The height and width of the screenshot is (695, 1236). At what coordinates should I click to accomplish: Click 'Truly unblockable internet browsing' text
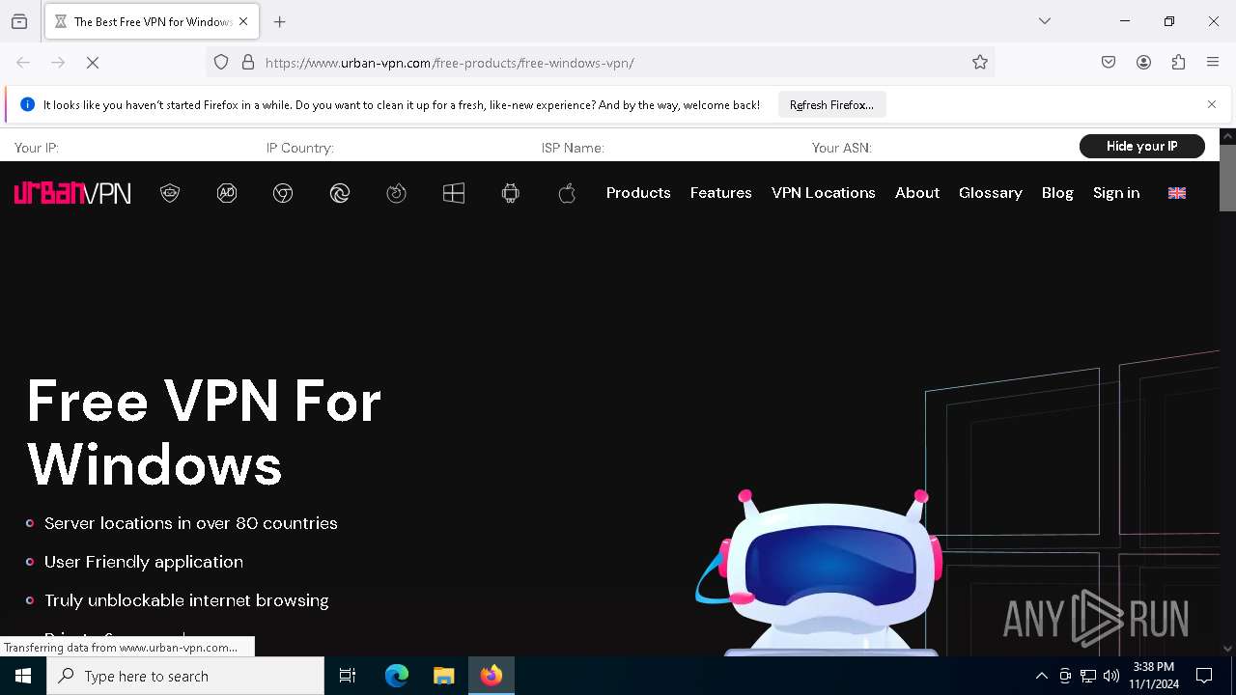[x=186, y=600]
